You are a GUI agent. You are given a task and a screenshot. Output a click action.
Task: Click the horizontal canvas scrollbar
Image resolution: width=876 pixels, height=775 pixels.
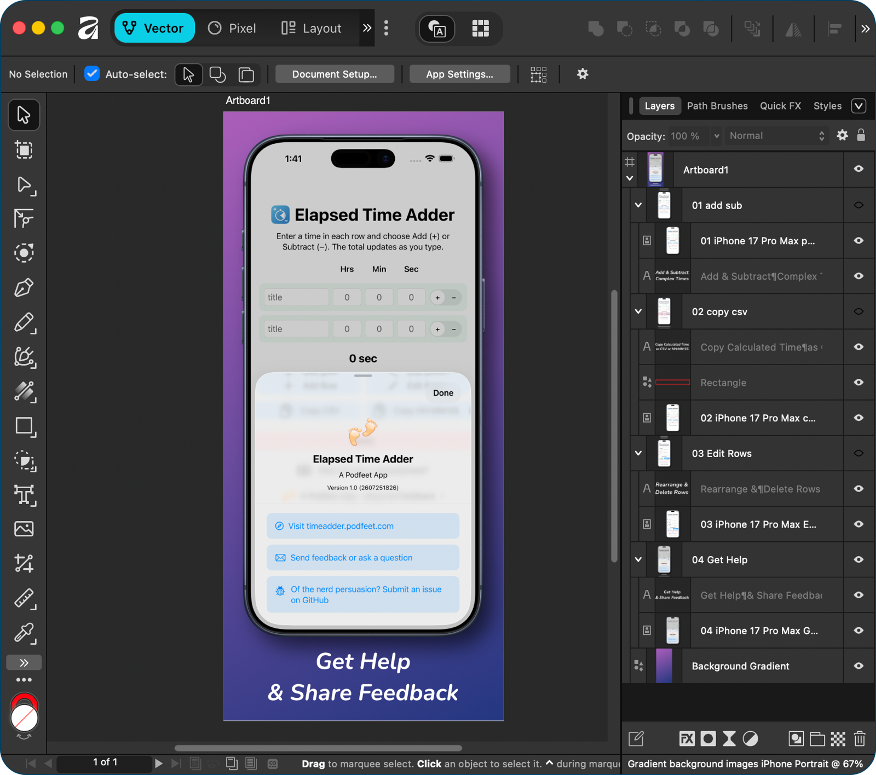click(318, 748)
